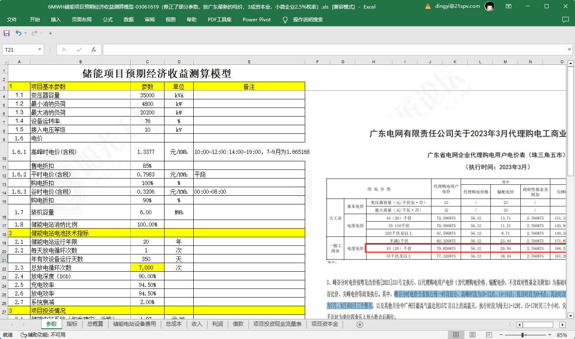575x339 pixels.
Task: Switch to the 项目资本金 sheet tab
Action: [325, 324]
